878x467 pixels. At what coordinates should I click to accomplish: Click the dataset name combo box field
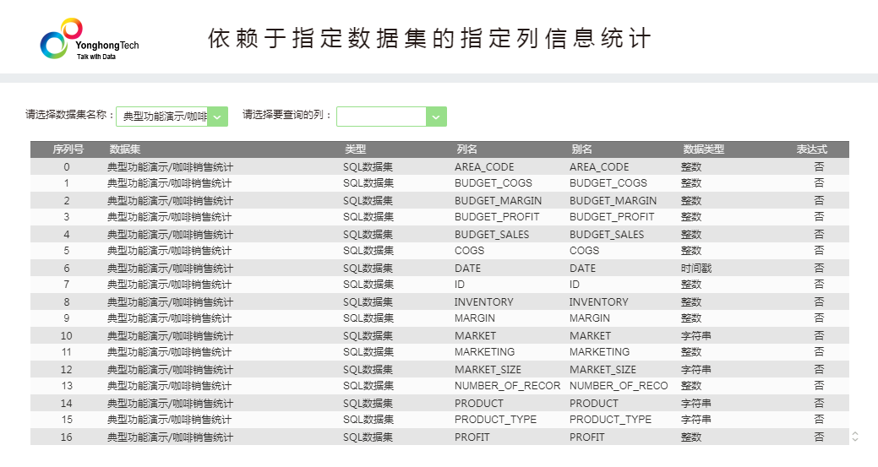coord(162,117)
